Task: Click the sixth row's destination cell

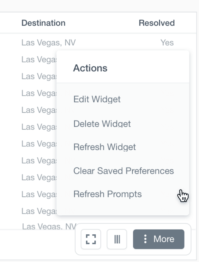Action: [x=39, y=127]
